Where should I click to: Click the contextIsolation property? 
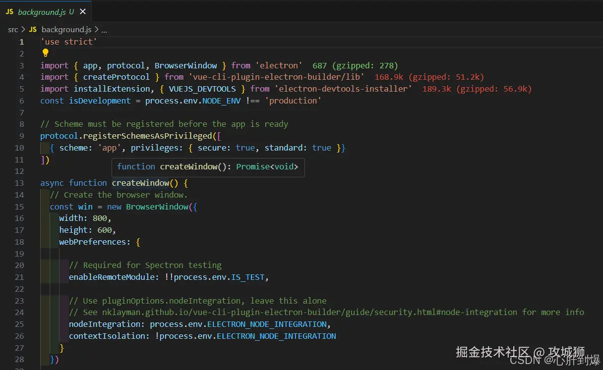tap(107, 336)
